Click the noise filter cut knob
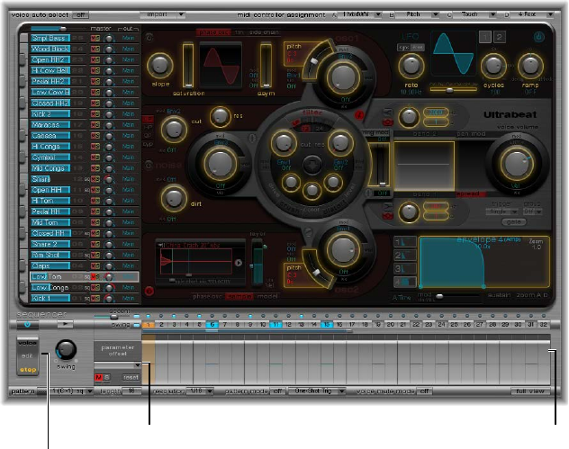 coord(174,129)
